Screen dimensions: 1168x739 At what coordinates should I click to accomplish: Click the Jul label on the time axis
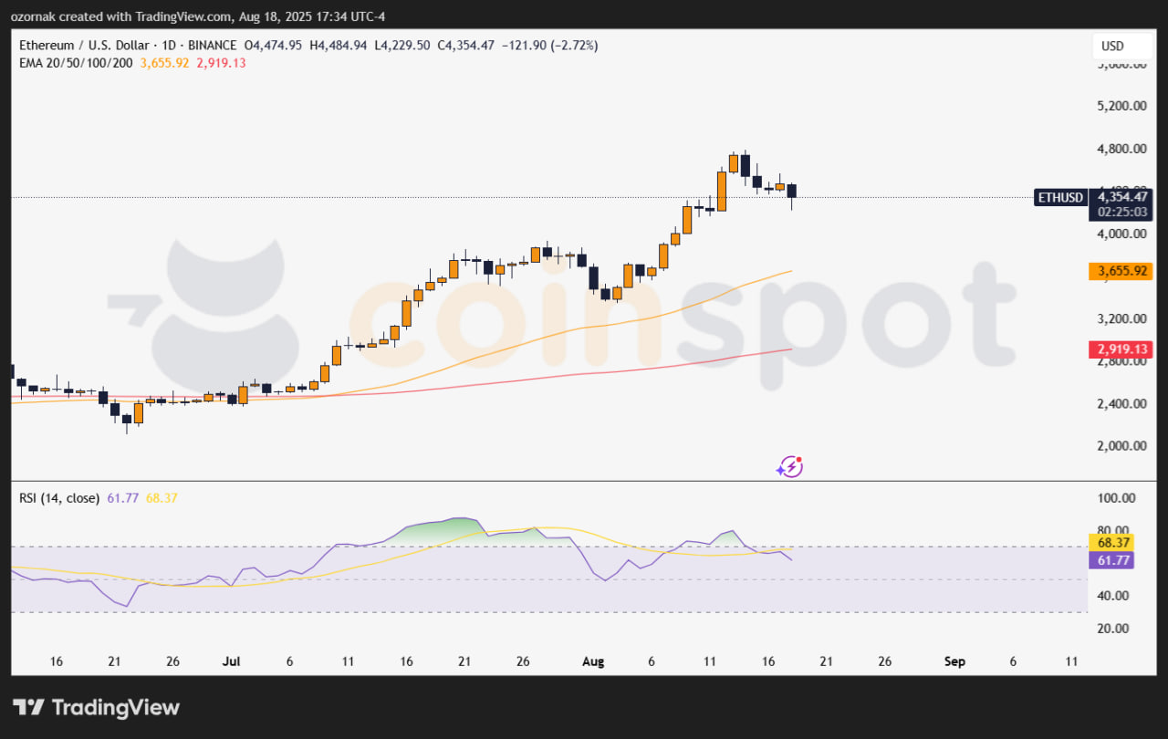point(230,661)
